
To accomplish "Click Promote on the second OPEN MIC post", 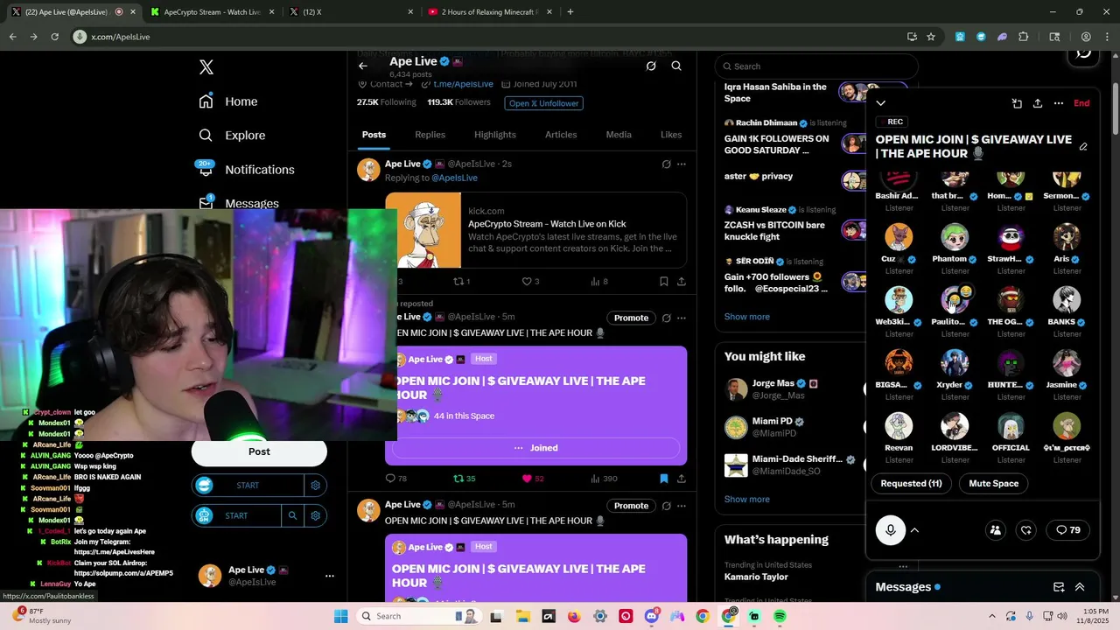I will 631,506.
